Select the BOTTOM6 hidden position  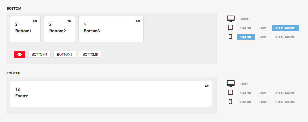(90, 54)
